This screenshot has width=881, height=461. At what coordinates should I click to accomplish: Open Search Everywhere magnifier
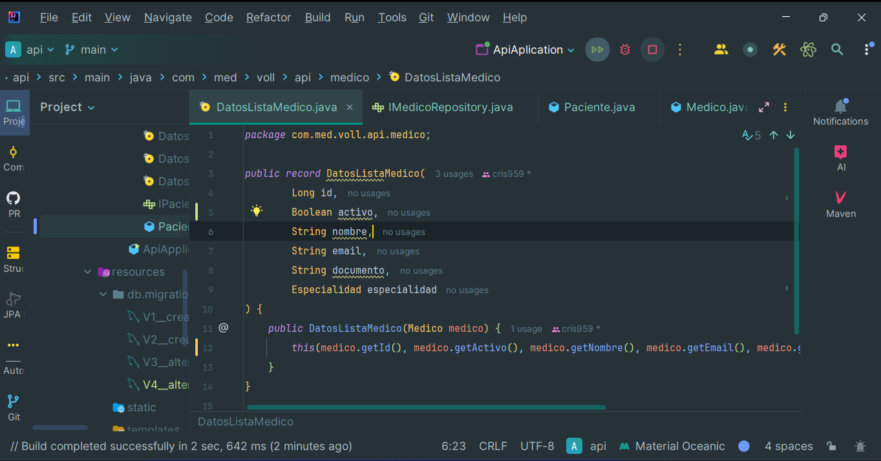[x=837, y=50]
